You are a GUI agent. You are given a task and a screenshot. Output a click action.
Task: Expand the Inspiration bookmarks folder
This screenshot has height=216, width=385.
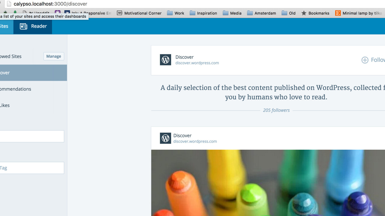[x=203, y=13]
